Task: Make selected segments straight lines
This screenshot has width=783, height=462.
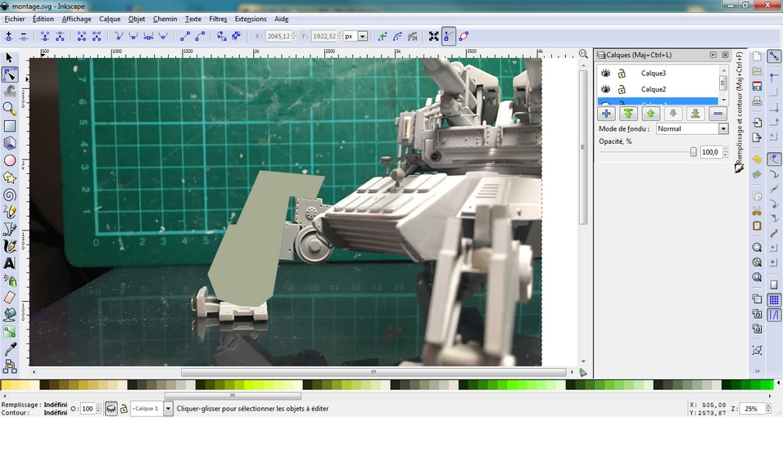Action: coord(185,36)
